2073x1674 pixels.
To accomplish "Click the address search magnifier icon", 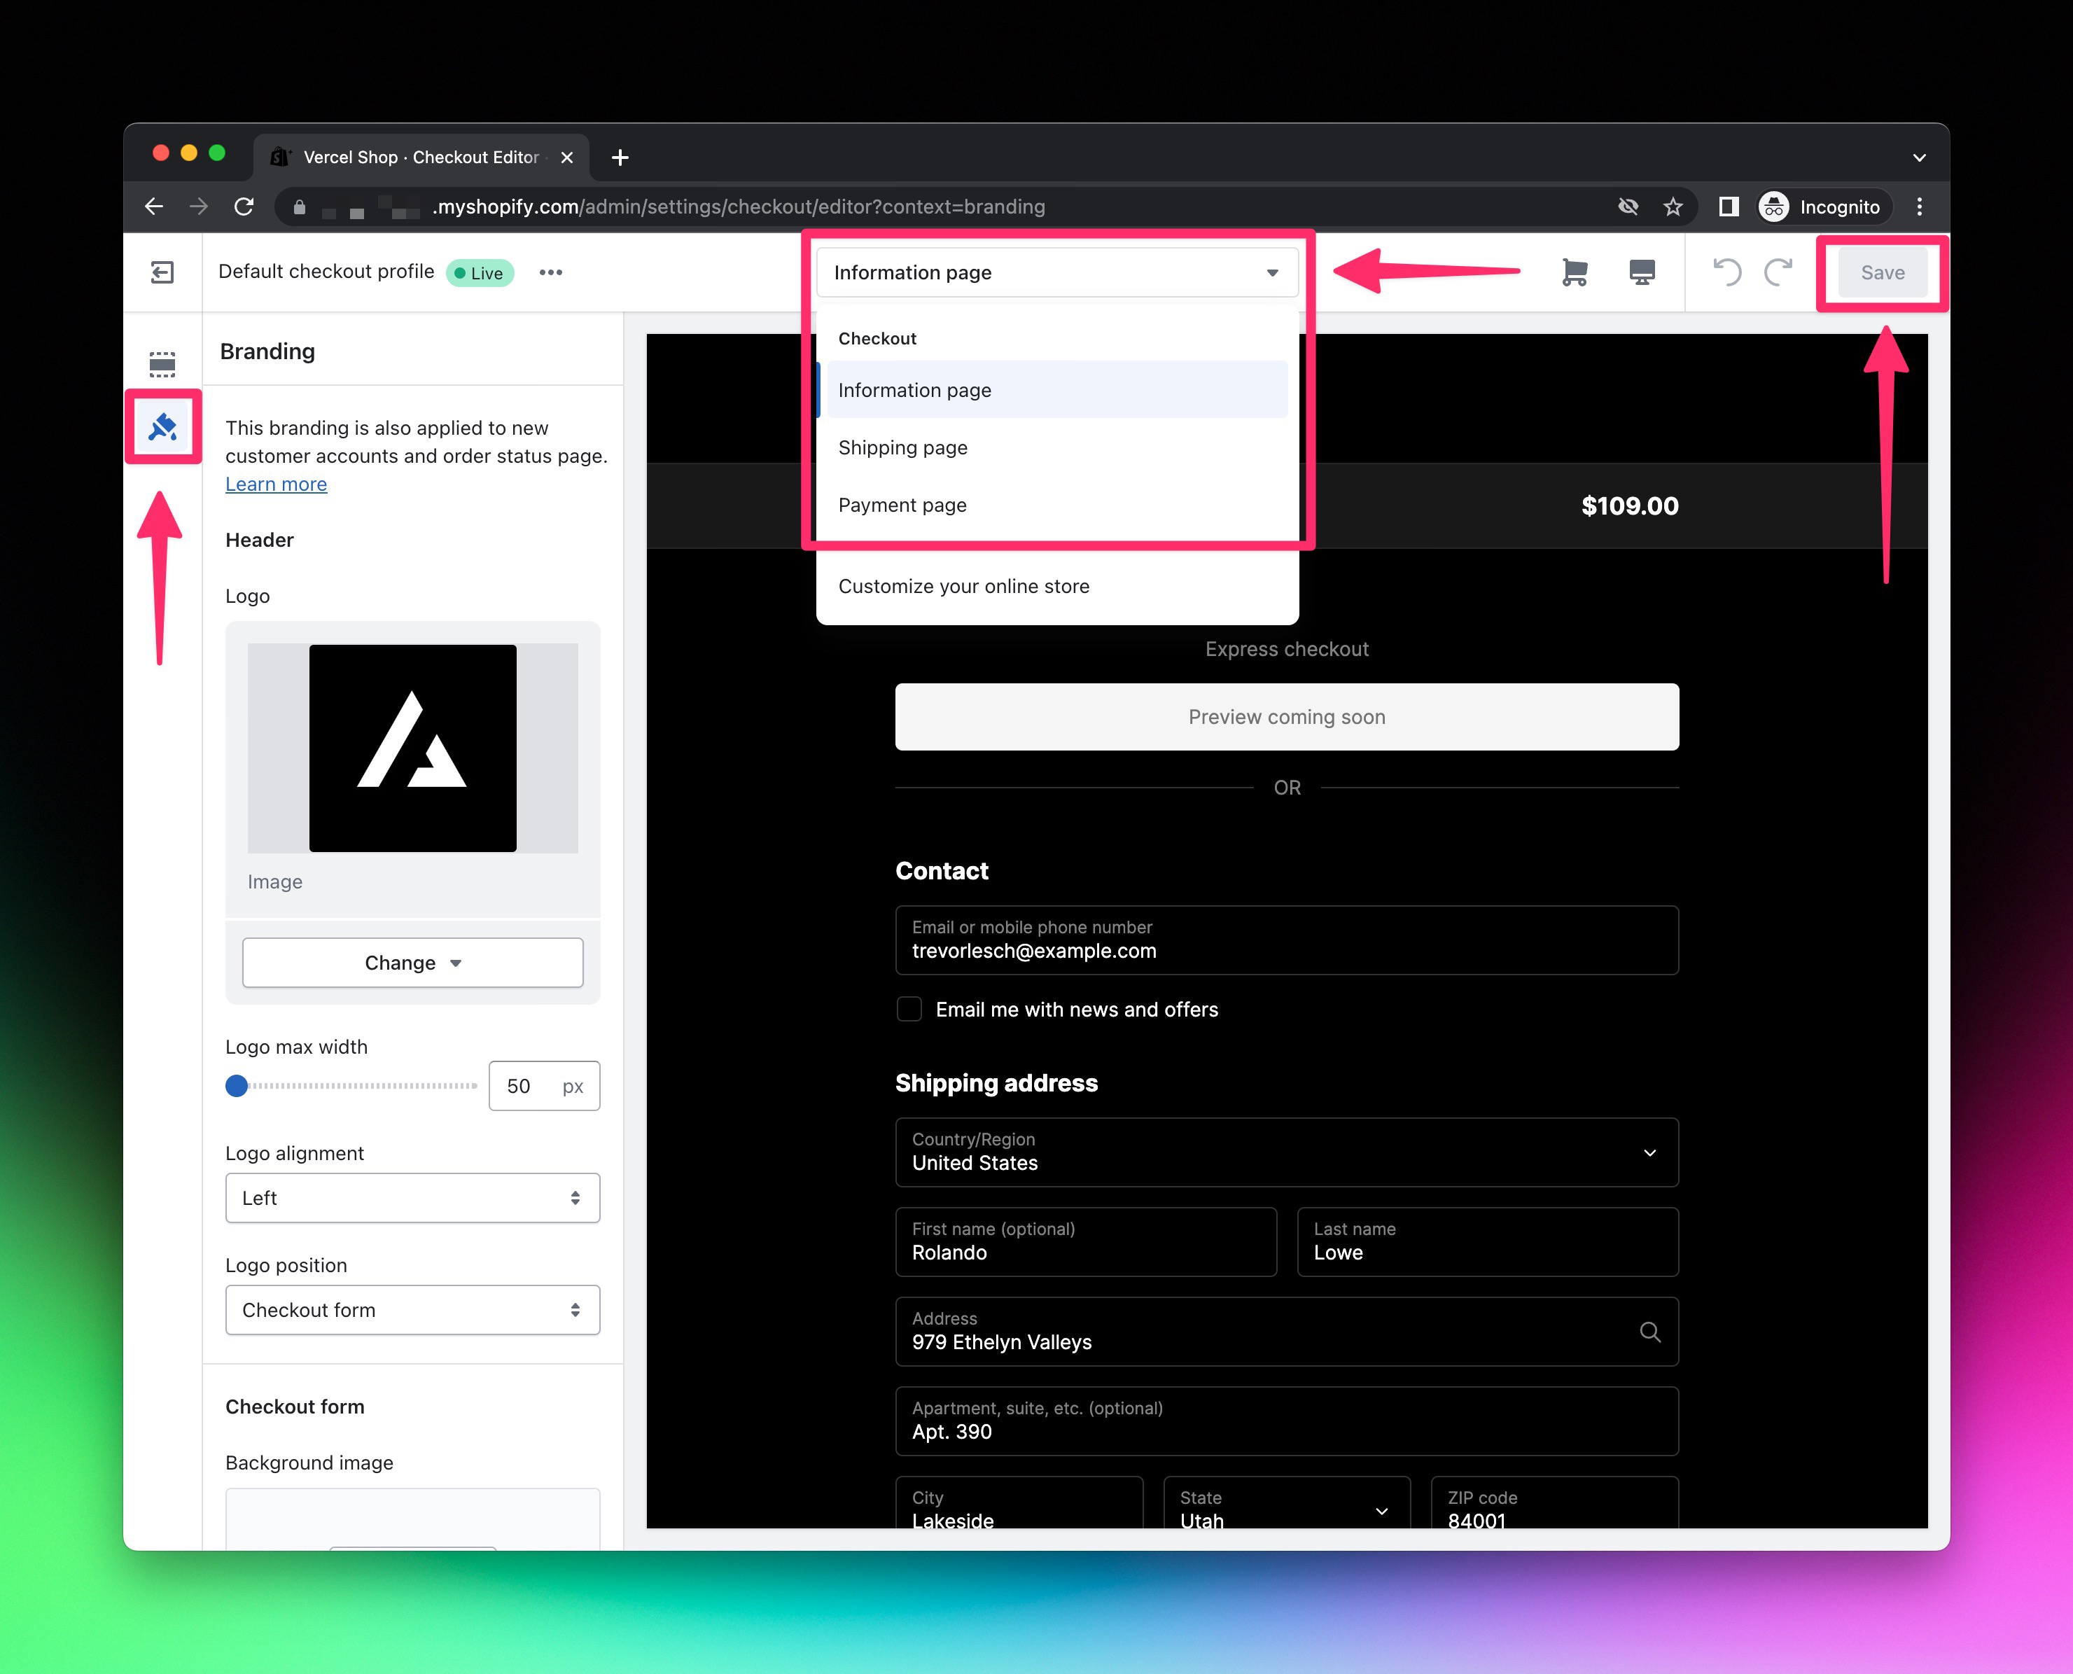I will (x=1649, y=1332).
